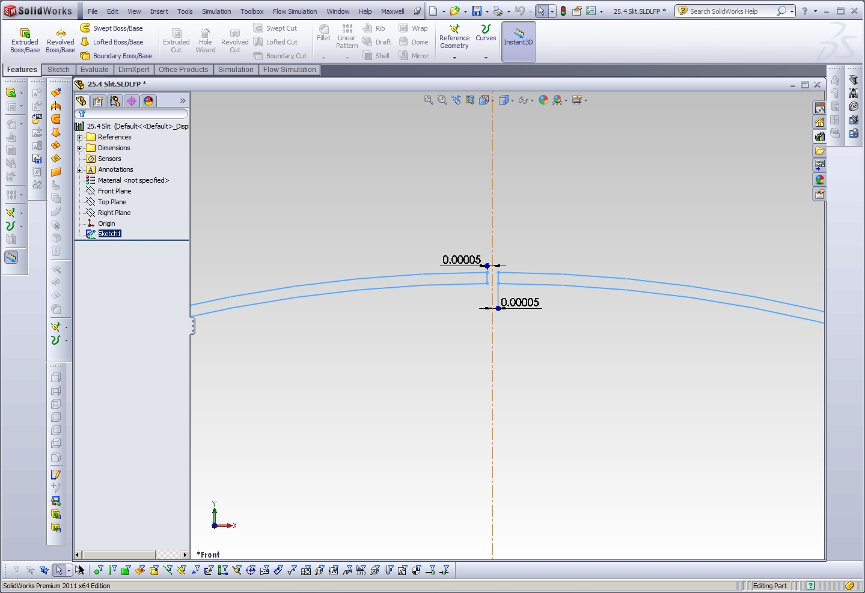Toggle the Instant3D button

(518, 40)
